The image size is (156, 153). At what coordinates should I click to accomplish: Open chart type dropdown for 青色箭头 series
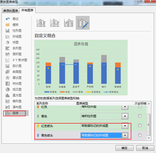click(125, 135)
